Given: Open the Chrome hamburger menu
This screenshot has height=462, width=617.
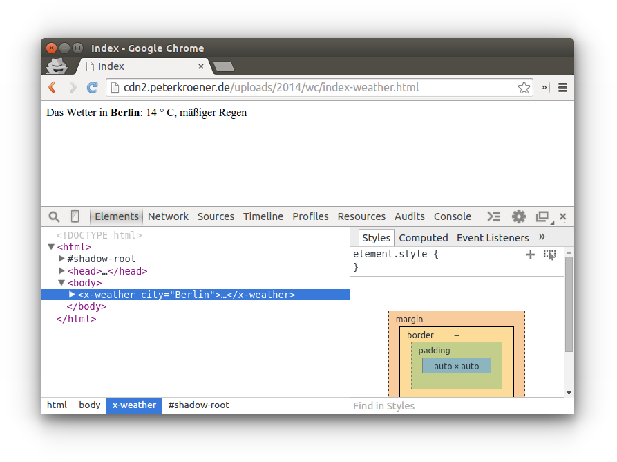Looking at the screenshot, I should click(x=562, y=88).
